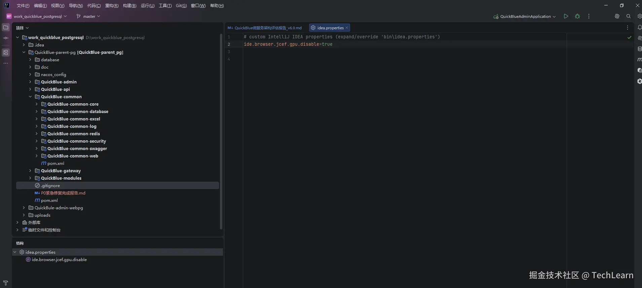Screen dimensions: 642x288
Task: Open the AI assistant swirl icon in toolbar
Action: [617, 16]
